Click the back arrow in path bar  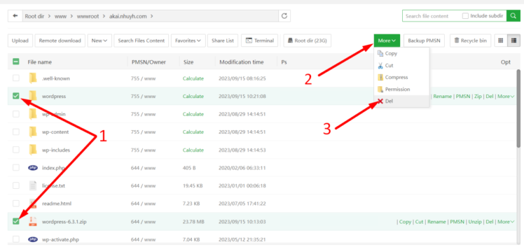14,16
